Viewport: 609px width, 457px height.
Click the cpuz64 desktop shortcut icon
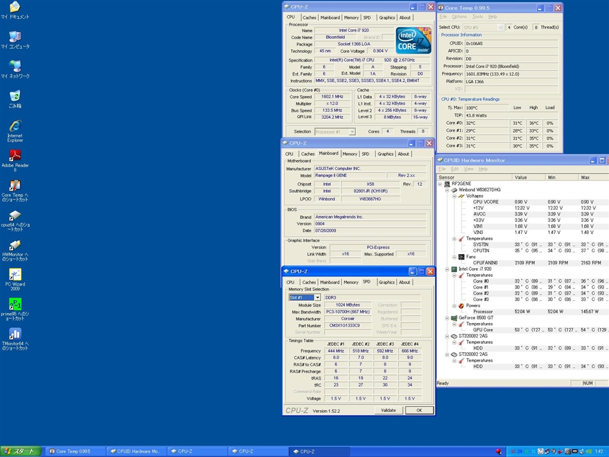click(x=15, y=215)
